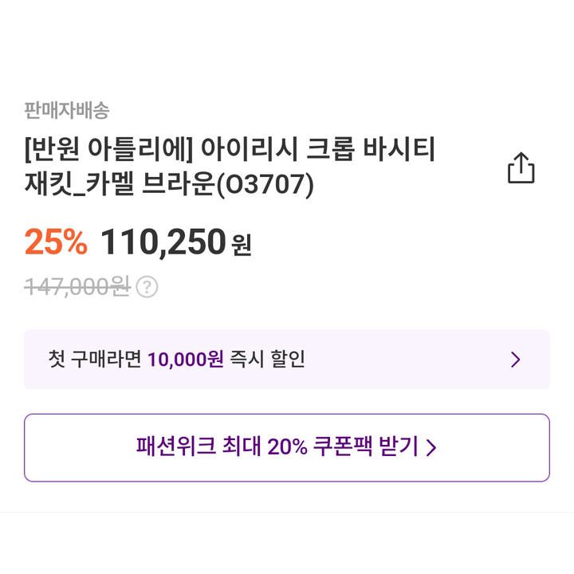Click the arrow after 쿠폰팩 받기
The height and width of the screenshot is (574, 574).
(x=431, y=447)
